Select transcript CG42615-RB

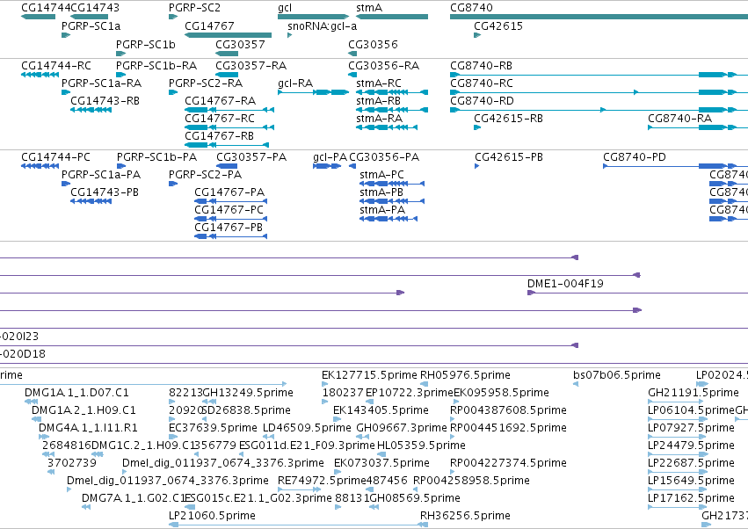pos(477,127)
